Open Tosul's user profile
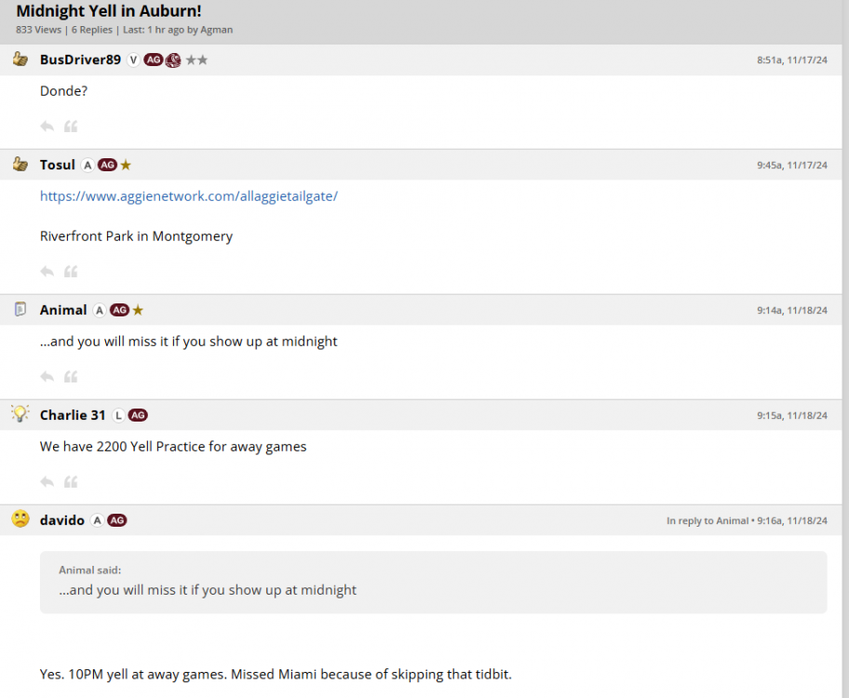This screenshot has width=849, height=698. click(x=58, y=165)
